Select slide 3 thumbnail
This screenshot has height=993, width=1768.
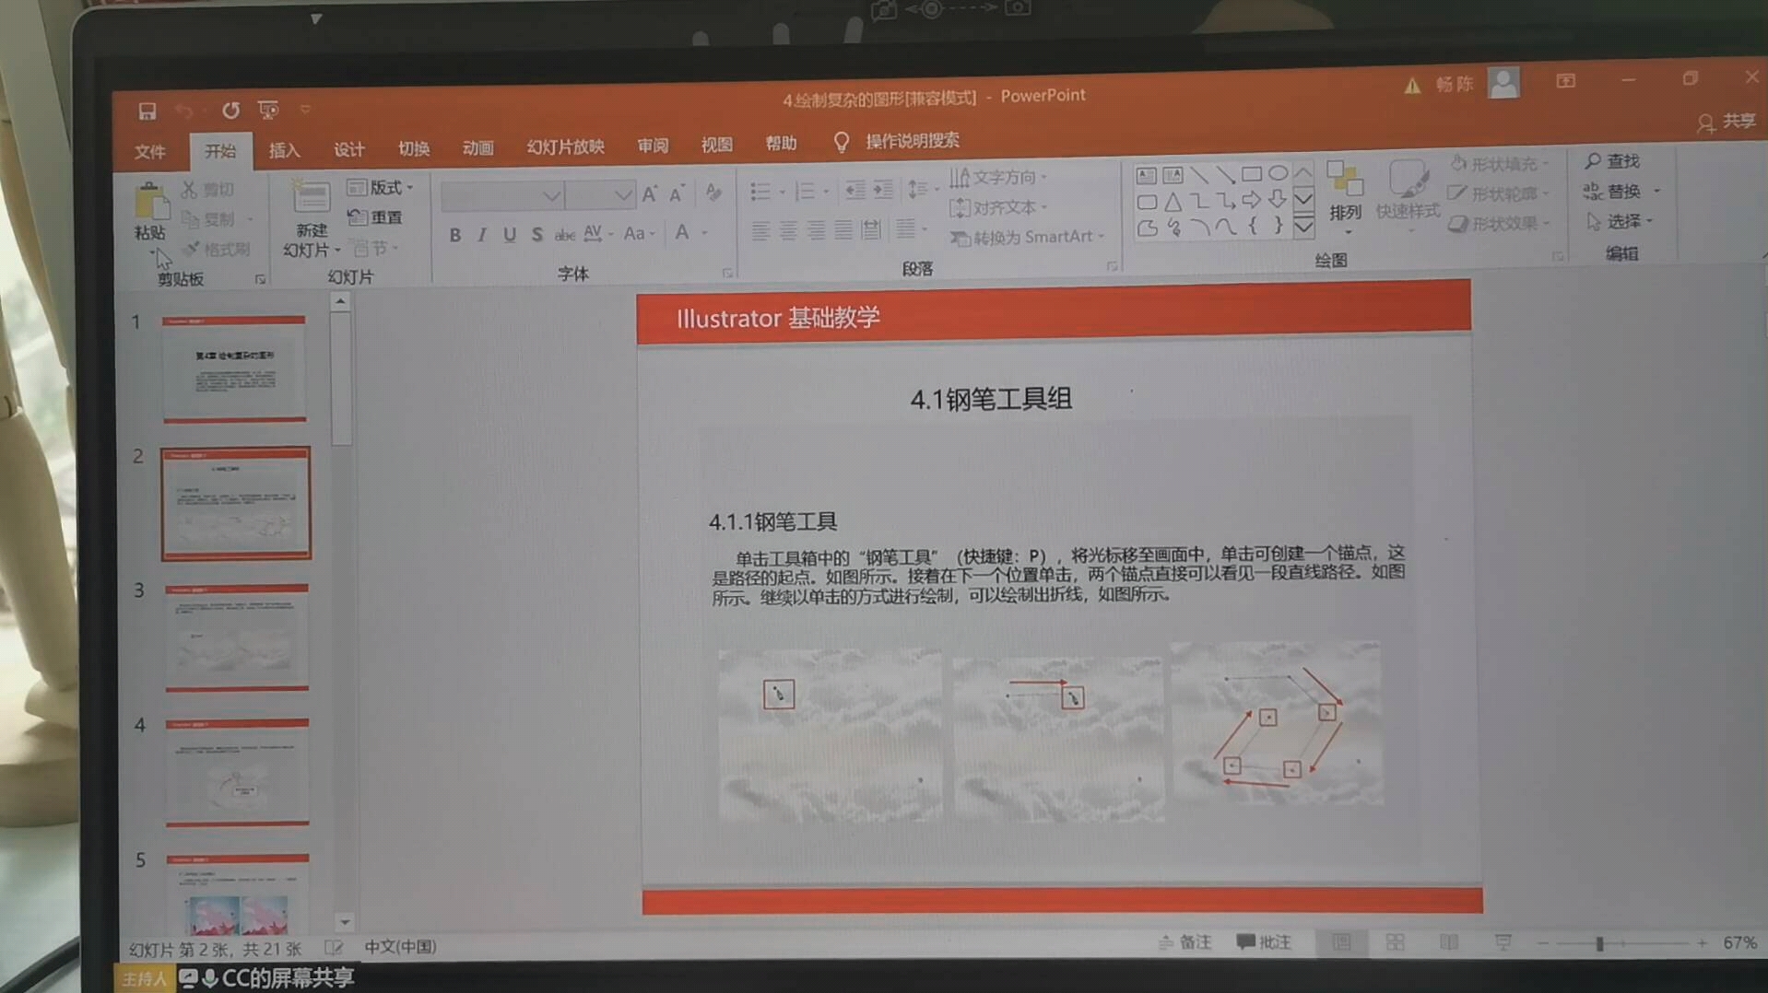[237, 637]
